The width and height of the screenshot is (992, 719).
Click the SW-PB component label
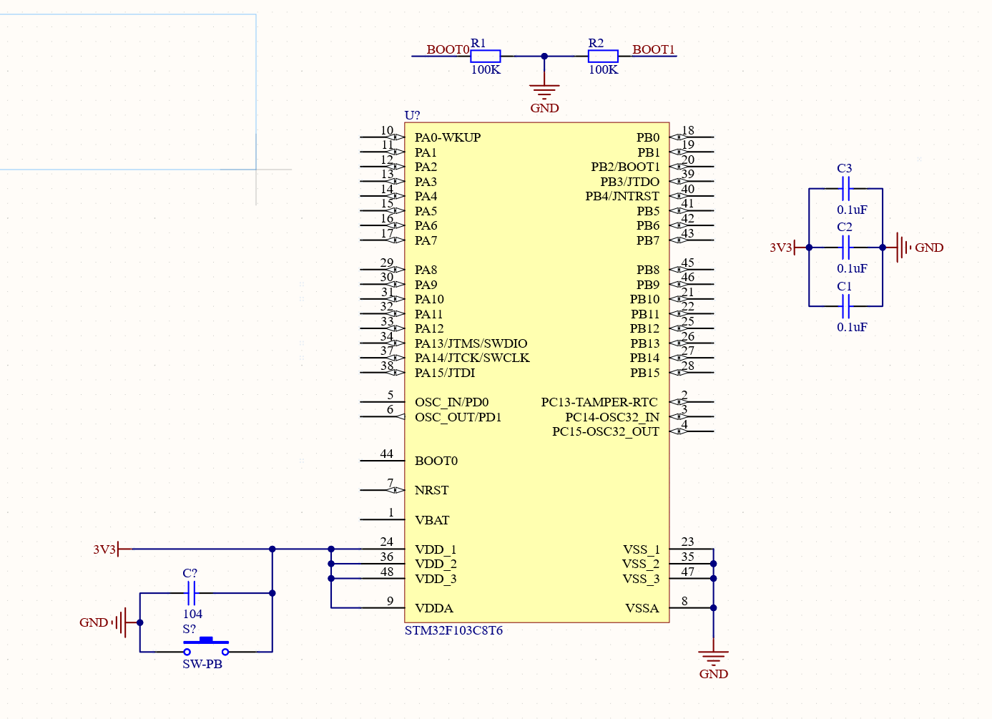click(x=202, y=664)
